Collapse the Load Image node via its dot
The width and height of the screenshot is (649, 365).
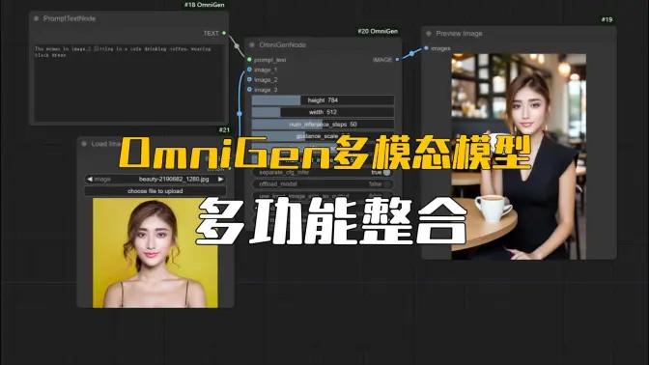(x=84, y=144)
